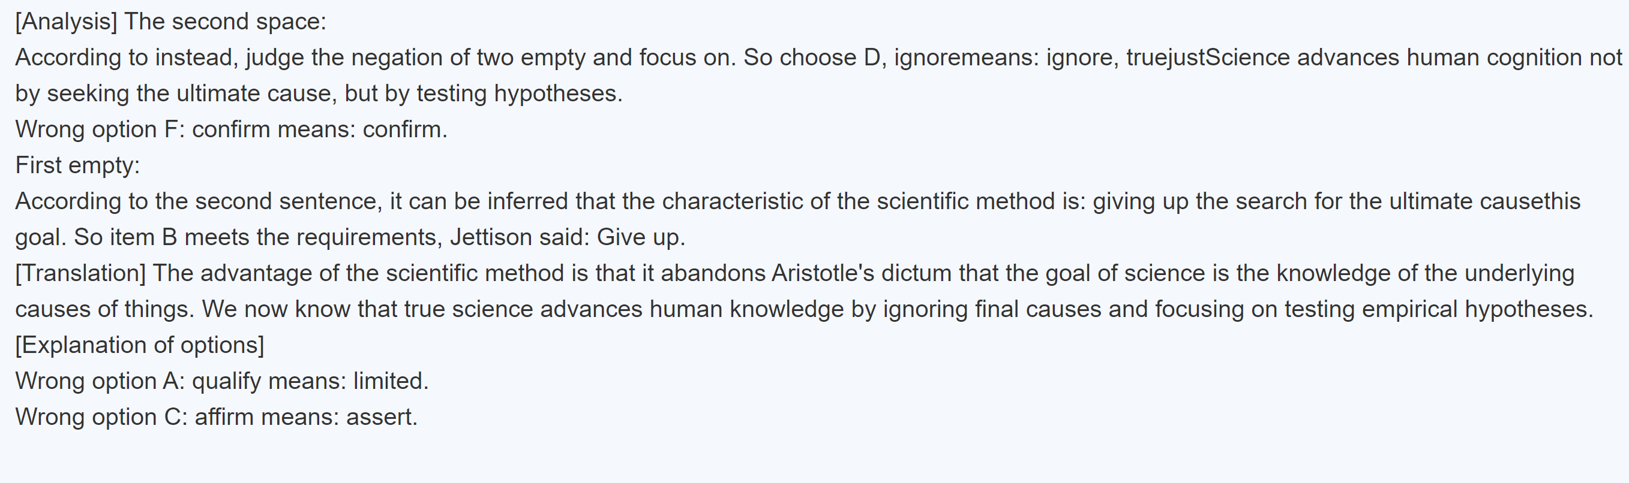1629x483 pixels.
Task: Click the line "Wrong option C: affirm means: assert."
Action: pyautogui.click(x=216, y=417)
